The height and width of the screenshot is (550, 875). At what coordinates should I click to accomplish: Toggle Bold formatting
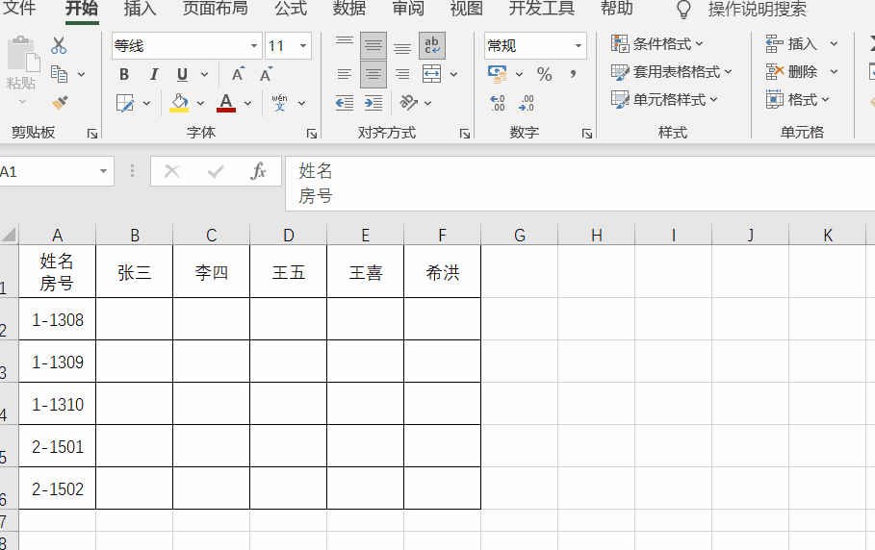pos(124,75)
